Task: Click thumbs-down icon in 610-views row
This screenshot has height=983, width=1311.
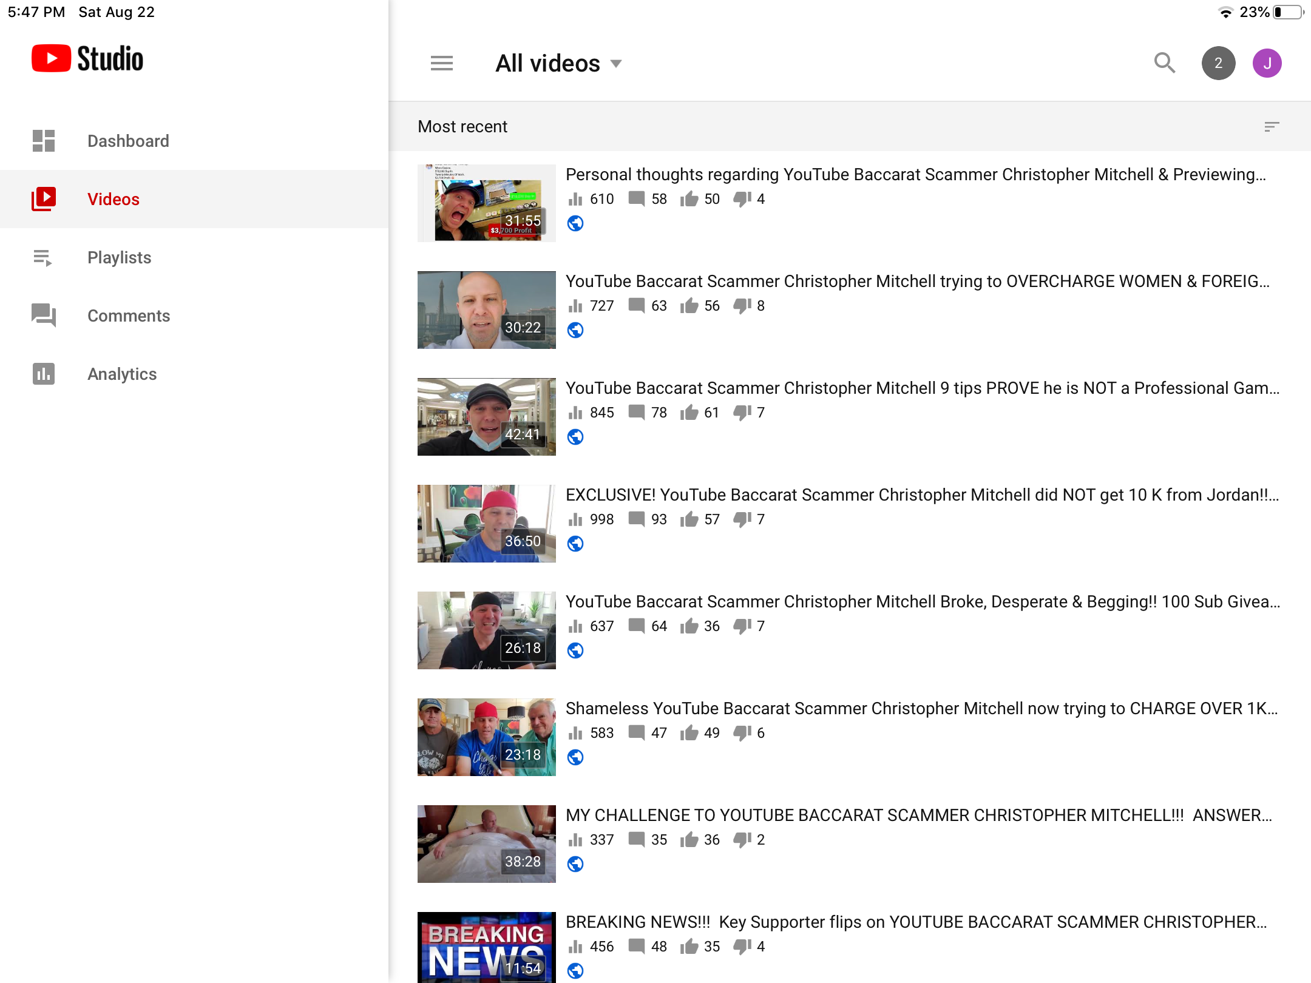Action: (742, 199)
